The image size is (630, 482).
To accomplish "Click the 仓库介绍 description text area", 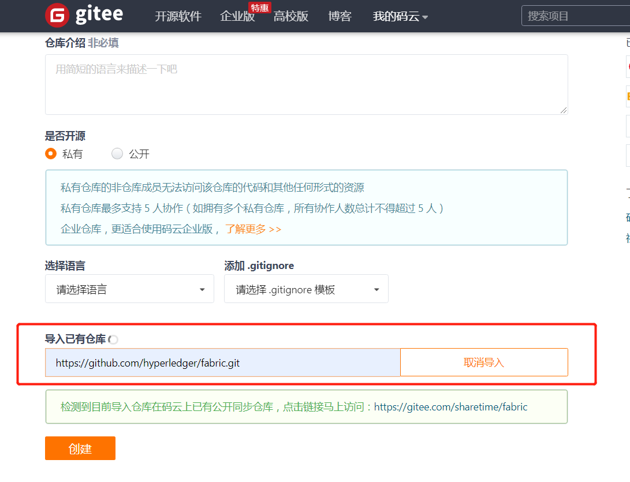I will click(x=306, y=84).
